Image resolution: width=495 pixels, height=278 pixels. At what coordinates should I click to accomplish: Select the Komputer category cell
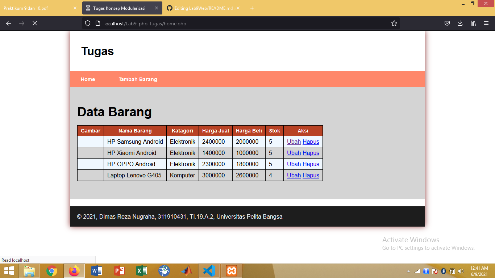tap(183, 176)
